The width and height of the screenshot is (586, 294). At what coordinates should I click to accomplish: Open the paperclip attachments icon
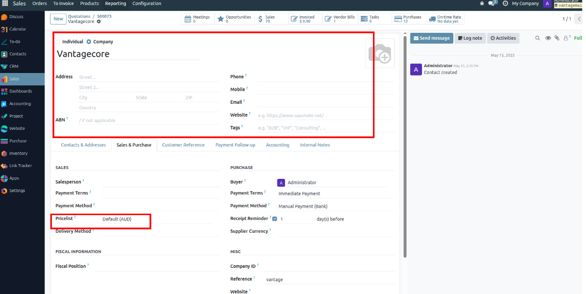pyautogui.click(x=557, y=38)
